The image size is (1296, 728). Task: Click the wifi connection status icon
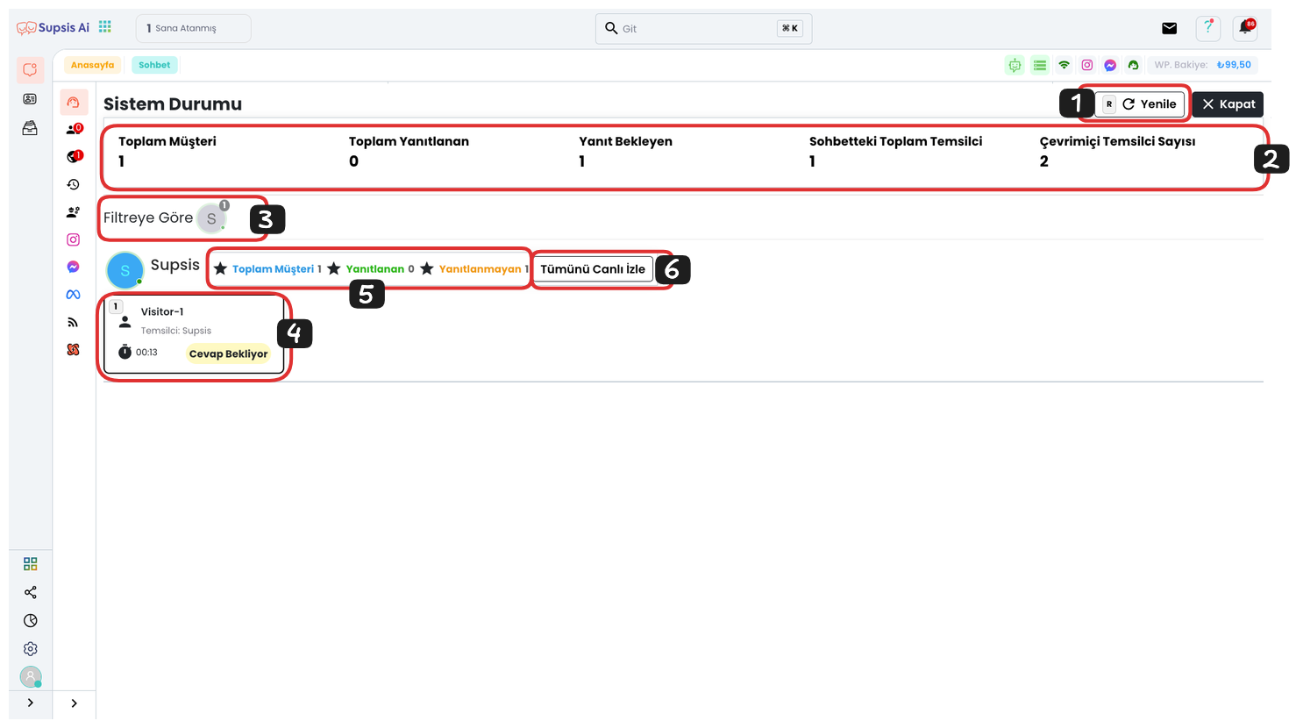click(x=1064, y=65)
